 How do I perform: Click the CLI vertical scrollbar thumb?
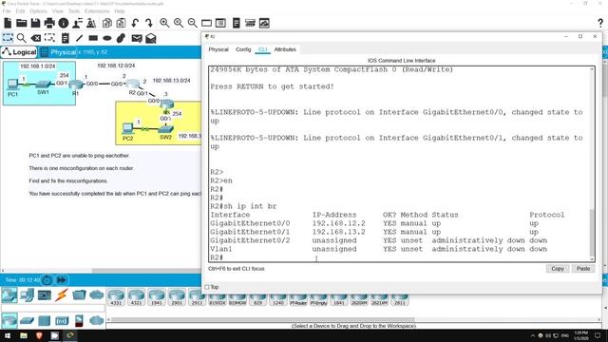tap(592, 232)
